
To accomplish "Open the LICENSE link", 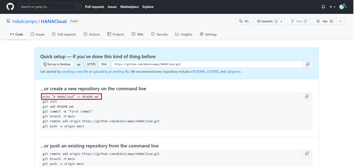I will 213,71.
